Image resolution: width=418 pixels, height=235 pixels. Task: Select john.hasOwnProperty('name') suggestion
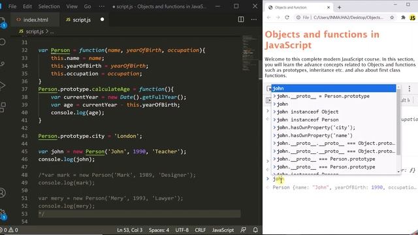[x=334, y=135]
